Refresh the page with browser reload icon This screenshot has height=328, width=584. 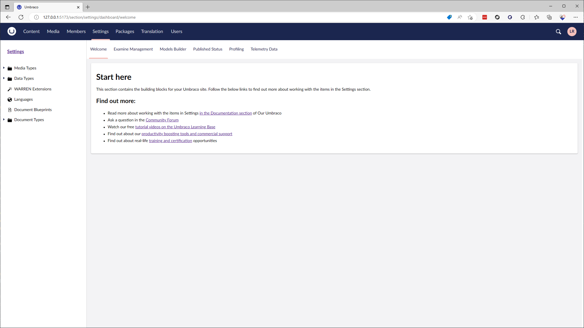point(21,17)
